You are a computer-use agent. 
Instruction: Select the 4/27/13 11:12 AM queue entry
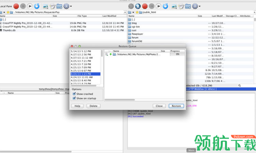coord(85,58)
